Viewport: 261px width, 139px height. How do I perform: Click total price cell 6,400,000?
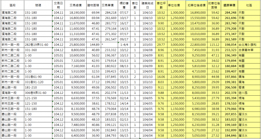point(75,136)
